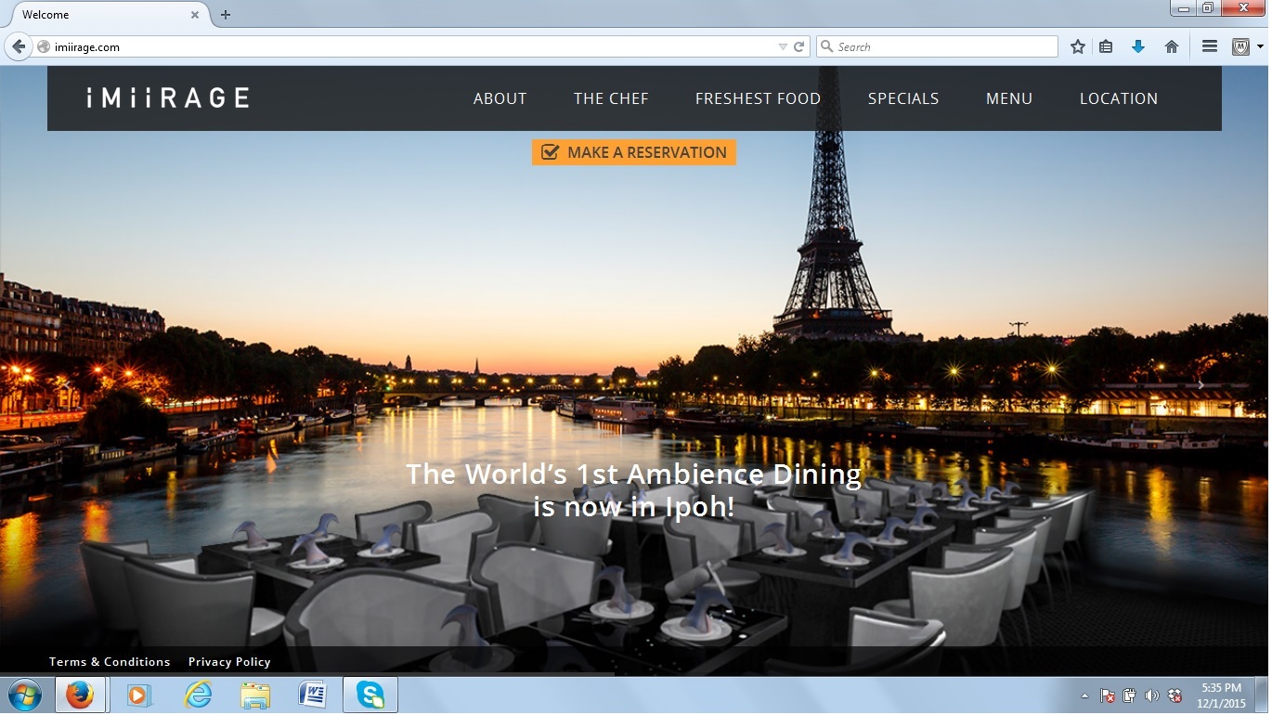Close the Welcome tab
Screen dimensions: 1272x715
tap(195, 15)
